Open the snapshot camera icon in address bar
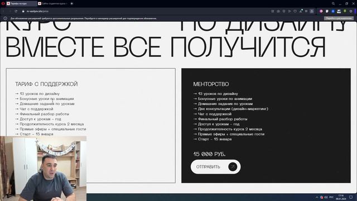 pos(278,11)
